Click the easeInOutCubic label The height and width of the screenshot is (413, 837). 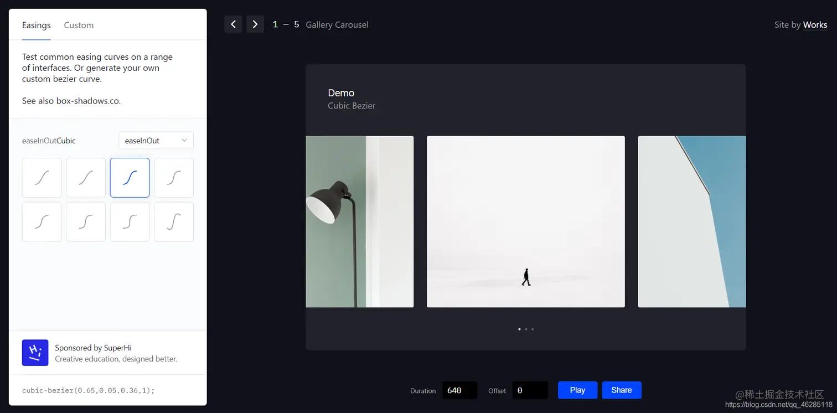(49, 141)
